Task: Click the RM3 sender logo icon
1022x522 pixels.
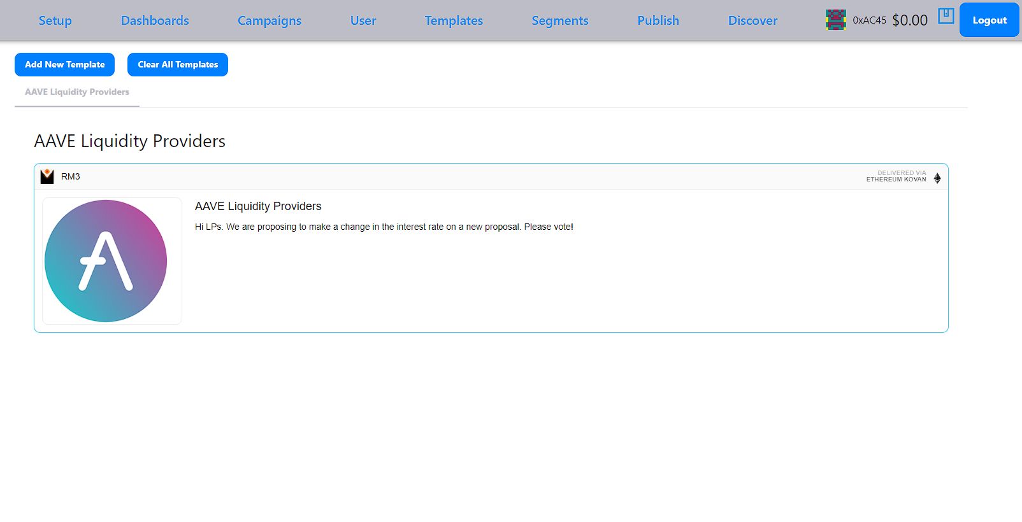Action: point(47,176)
